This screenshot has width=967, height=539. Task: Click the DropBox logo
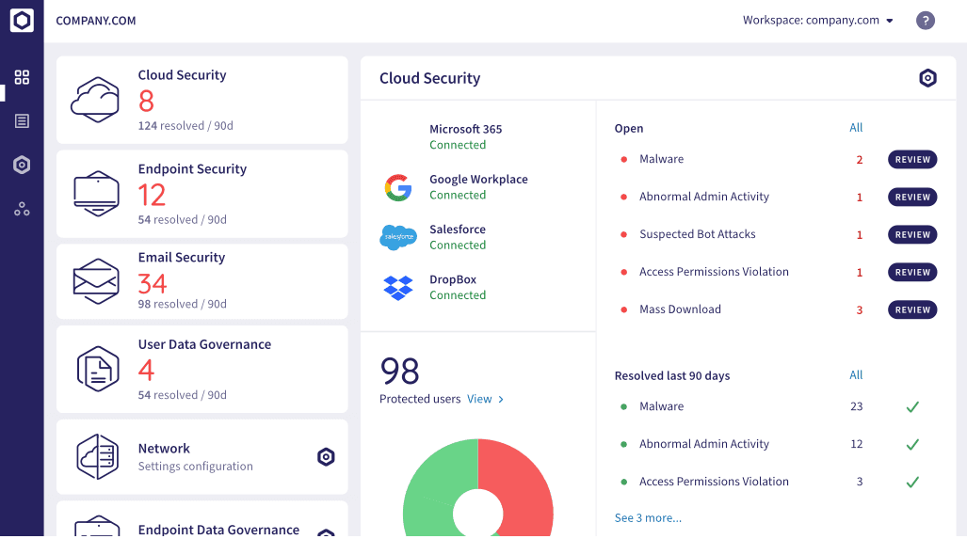tap(397, 288)
